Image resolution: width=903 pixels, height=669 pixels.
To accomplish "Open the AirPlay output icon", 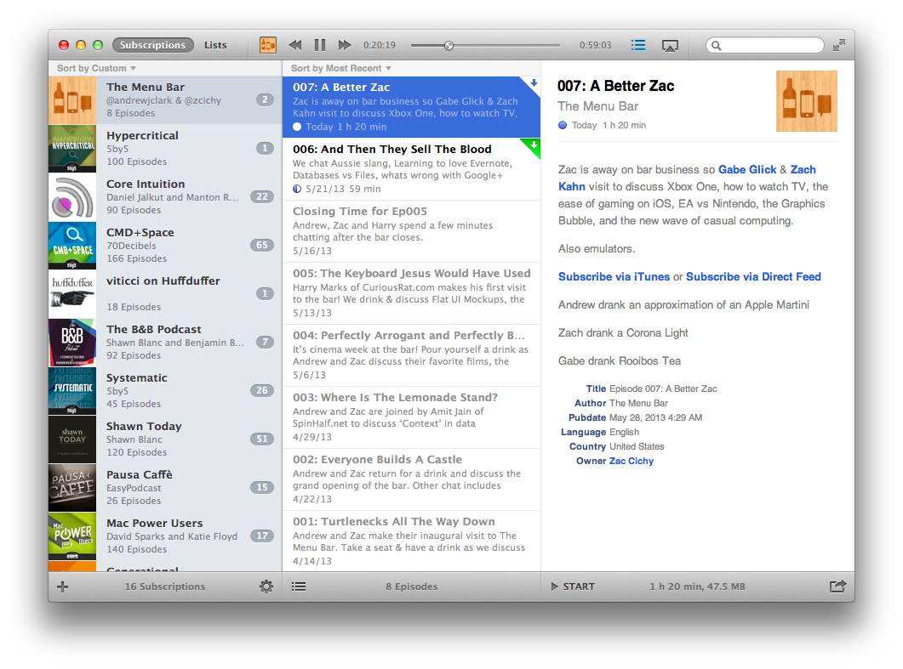I will (670, 45).
